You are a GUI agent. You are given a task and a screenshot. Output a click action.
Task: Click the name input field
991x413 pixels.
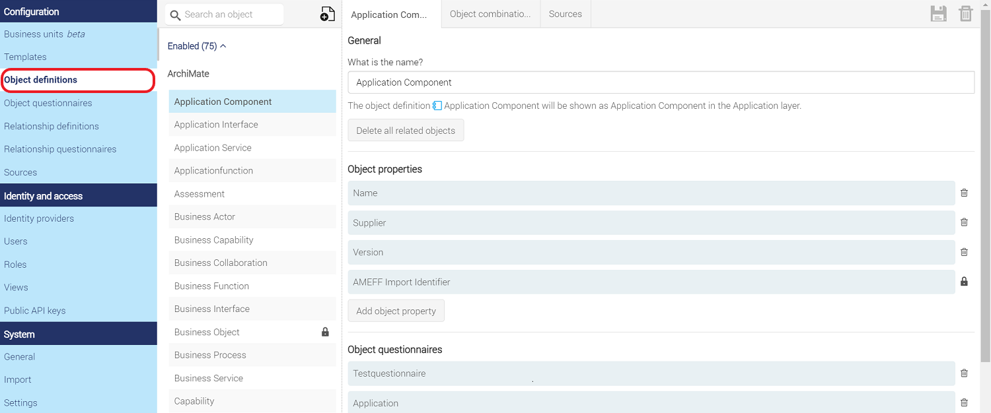pyautogui.click(x=661, y=82)
